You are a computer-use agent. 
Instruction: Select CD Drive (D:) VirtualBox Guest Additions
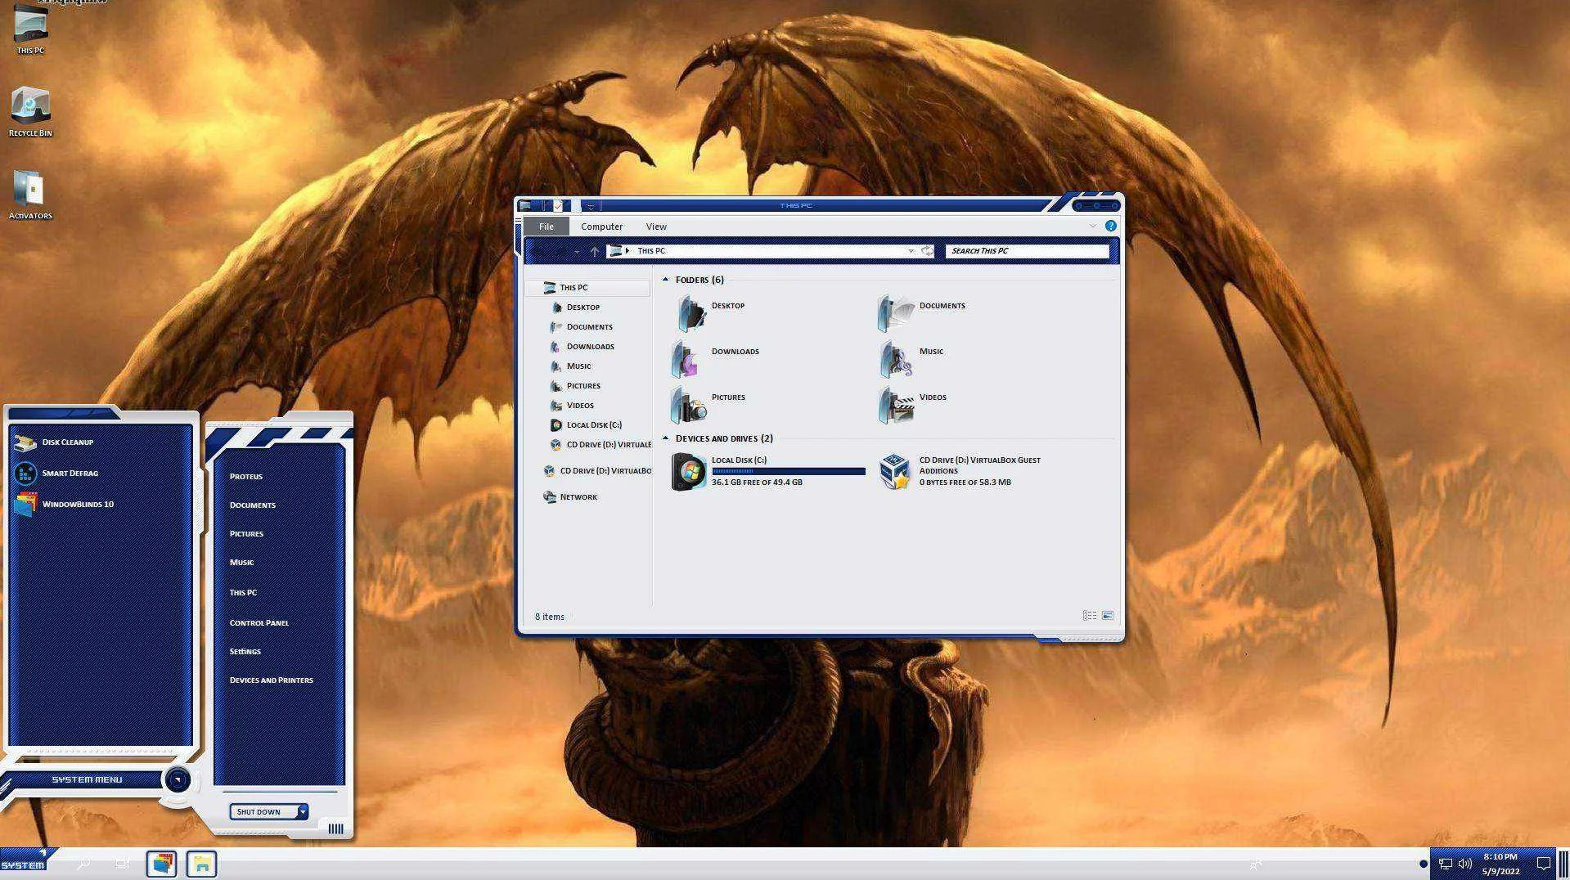pyautogui.click(x=959, y=471)
